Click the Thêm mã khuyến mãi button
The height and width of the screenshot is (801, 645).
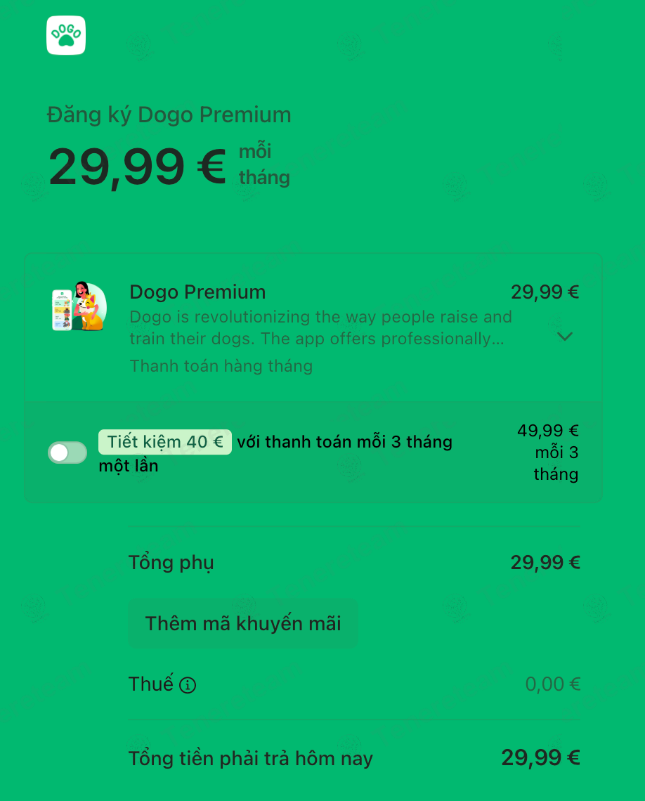click(243, 623)
